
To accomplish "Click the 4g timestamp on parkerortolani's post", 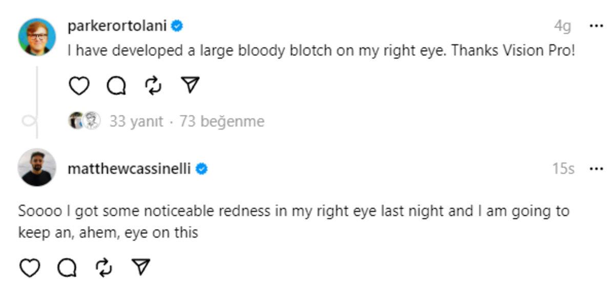I will tap(562, 26).
